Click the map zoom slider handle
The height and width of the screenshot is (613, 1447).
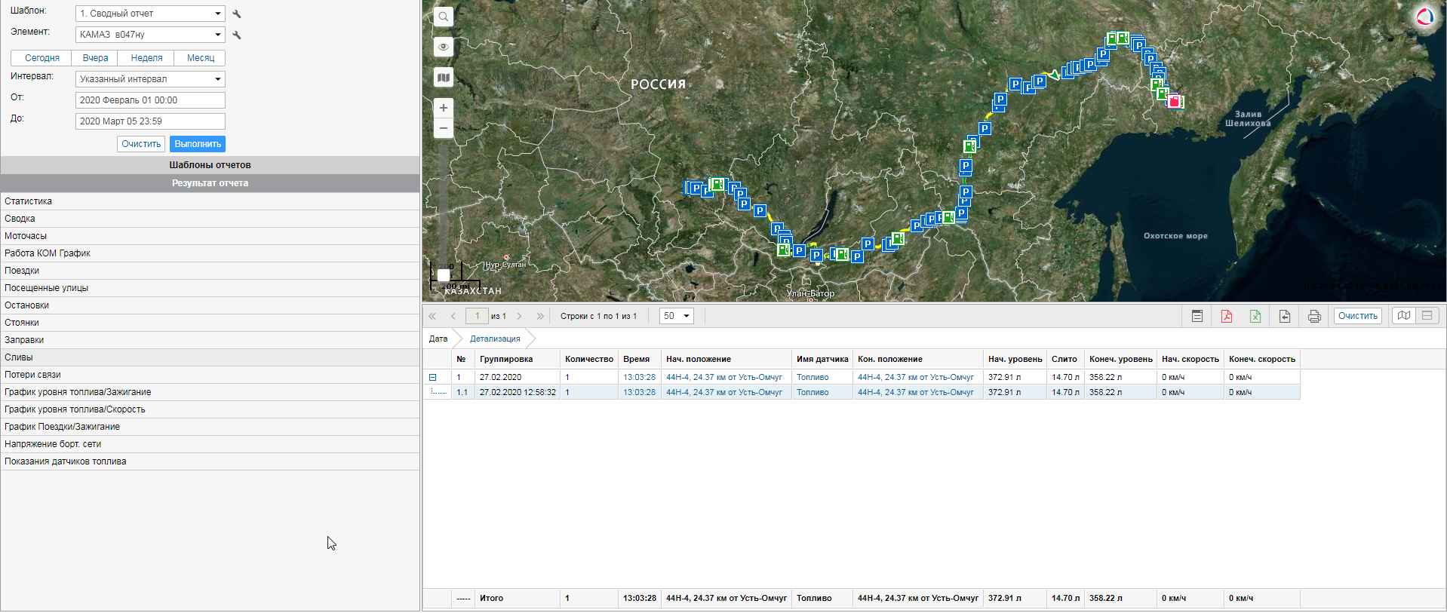coord(444,275)
